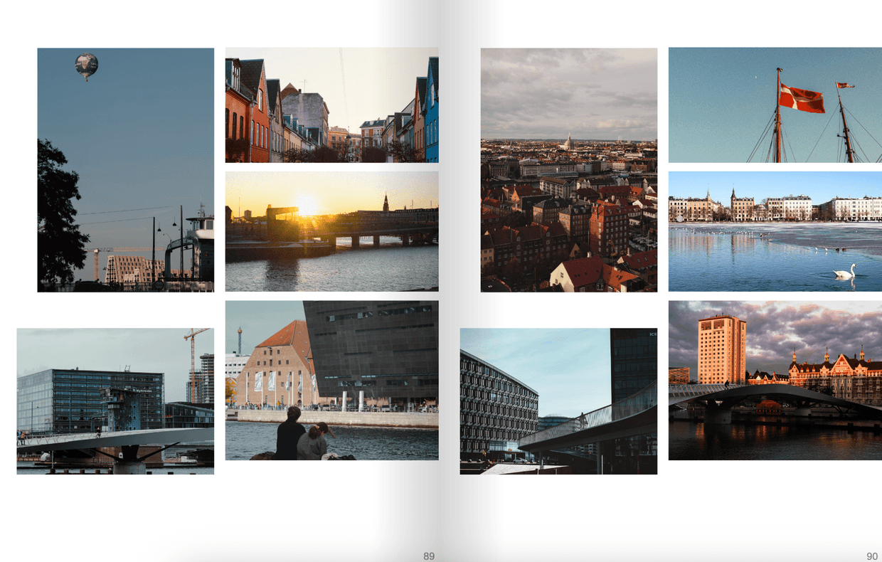Open the curved footbridge and dark building photo
The image size is (882, 562).
[558, 401]
